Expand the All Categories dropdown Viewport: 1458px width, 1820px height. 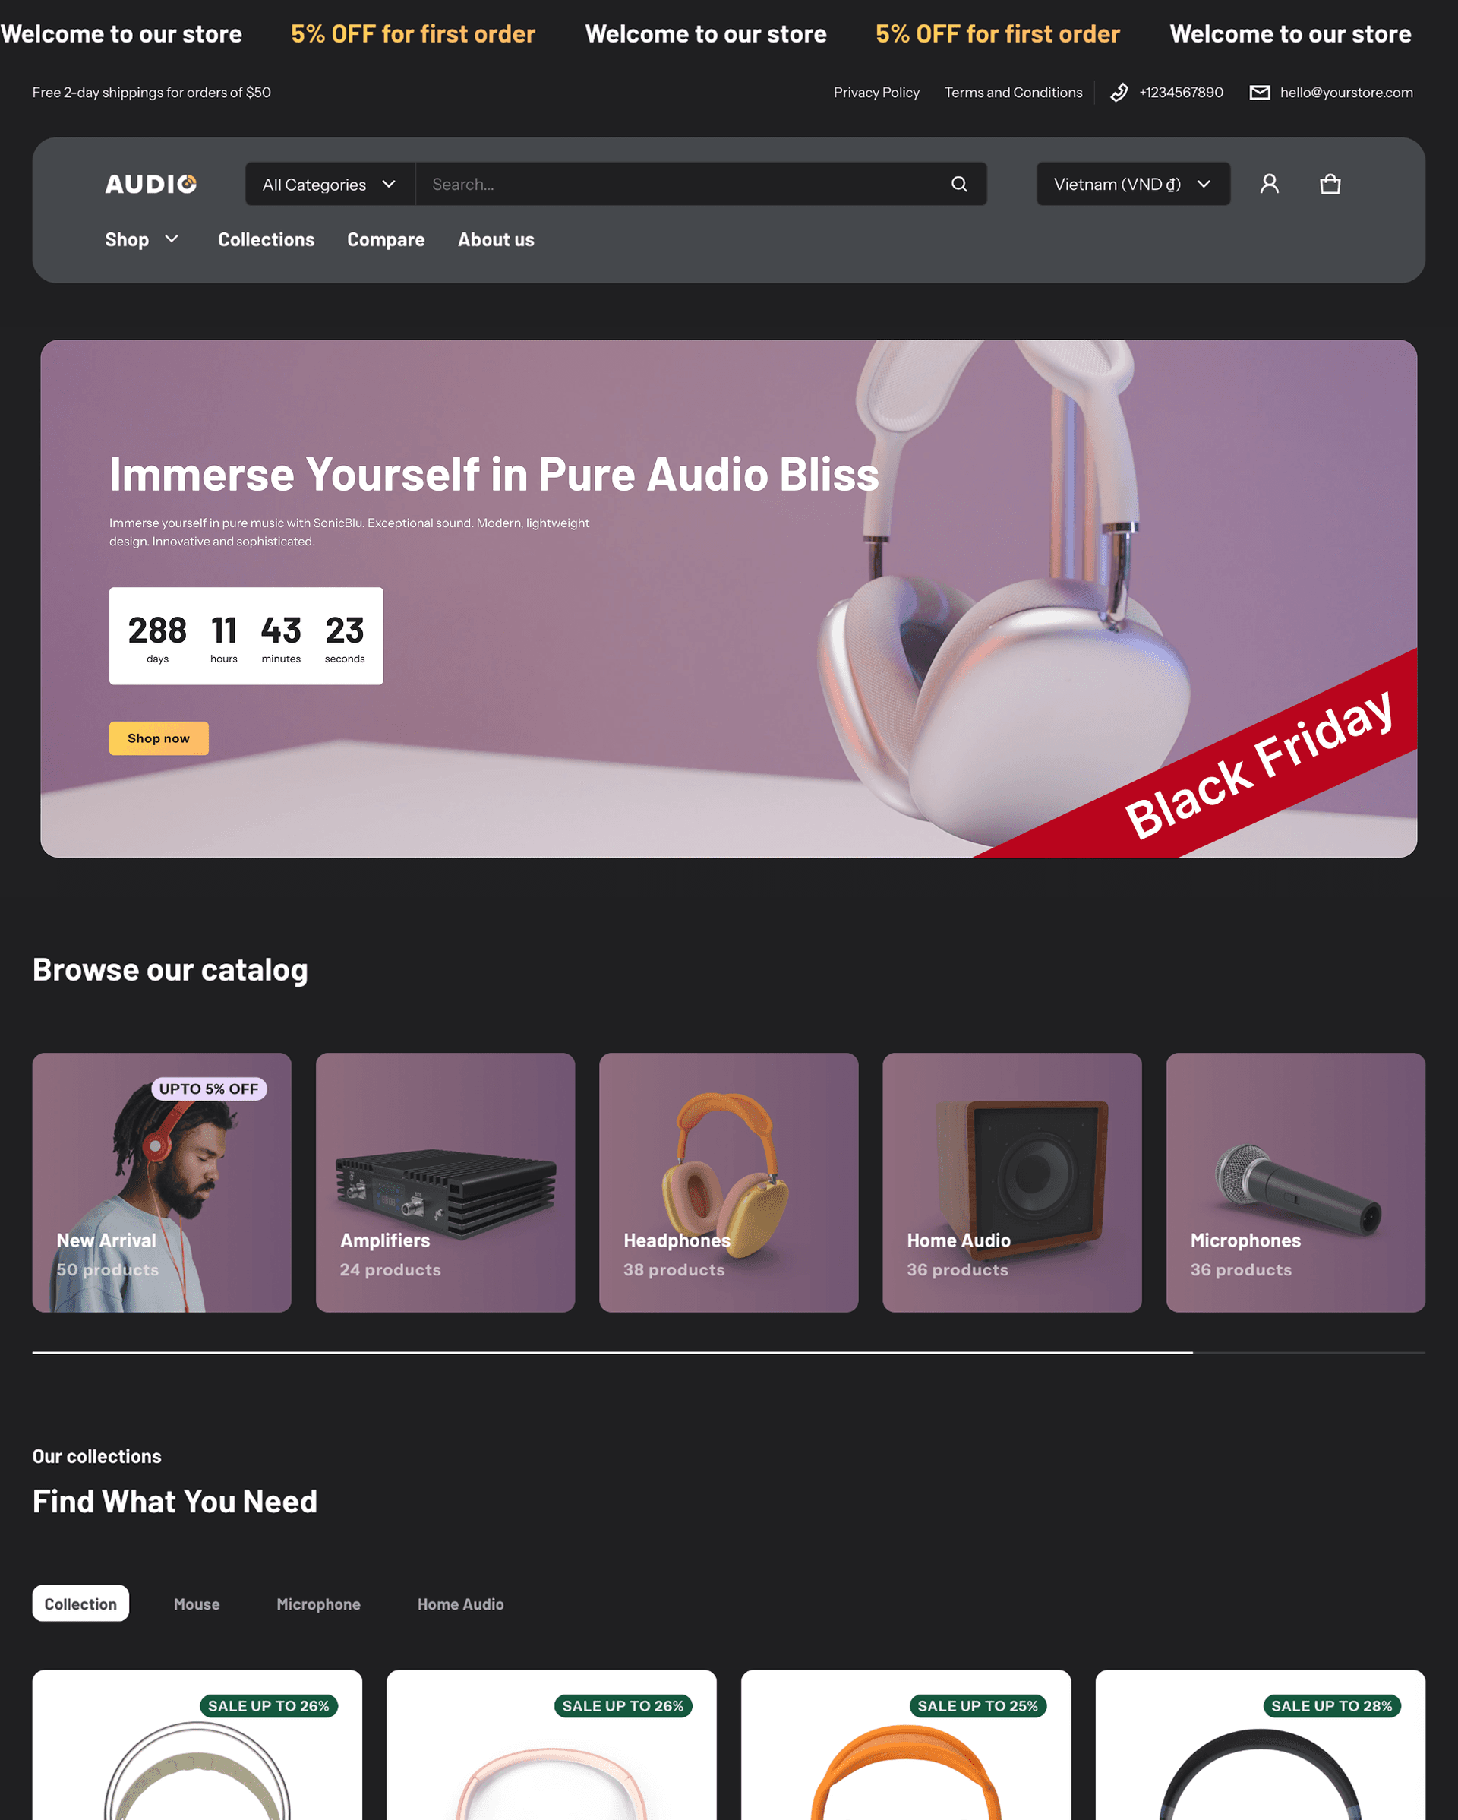[x=330, y=184]
